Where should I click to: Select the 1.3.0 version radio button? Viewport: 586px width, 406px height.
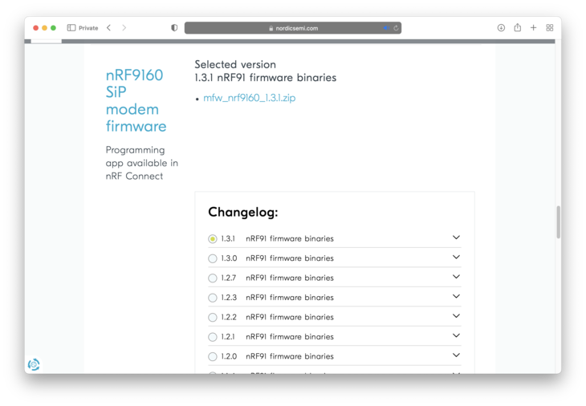pyautogui.click(x=212, y=258)
